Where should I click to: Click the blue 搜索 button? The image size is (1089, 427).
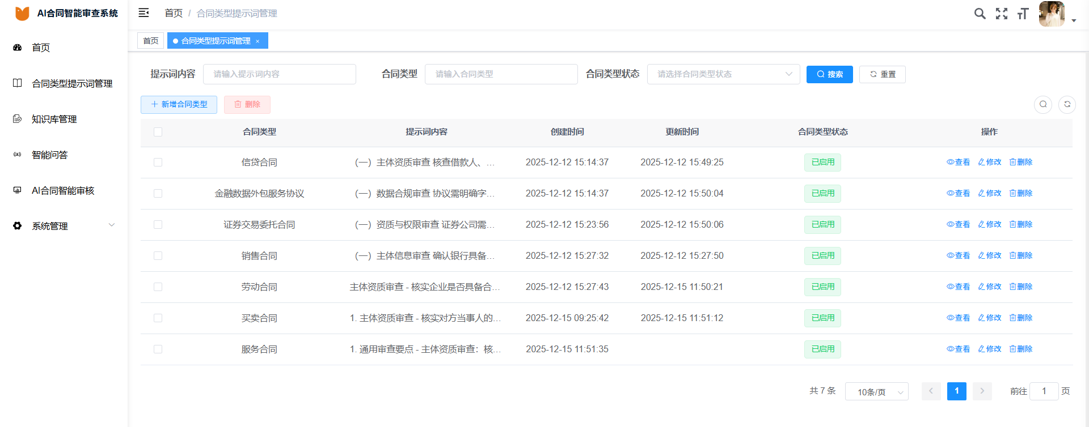click(x=830, y=74)
